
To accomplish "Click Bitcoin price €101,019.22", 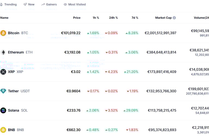I will pyautogui.click(x=71, y=33).
